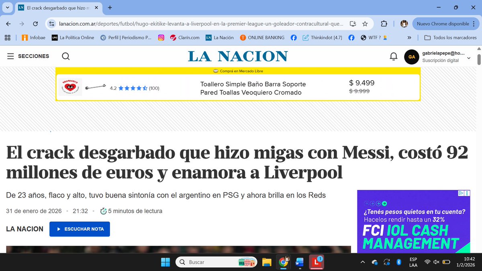Open Suscripción digital dropdown arrow
Screen dimensions: 482x271
click(x=468, y=58)
